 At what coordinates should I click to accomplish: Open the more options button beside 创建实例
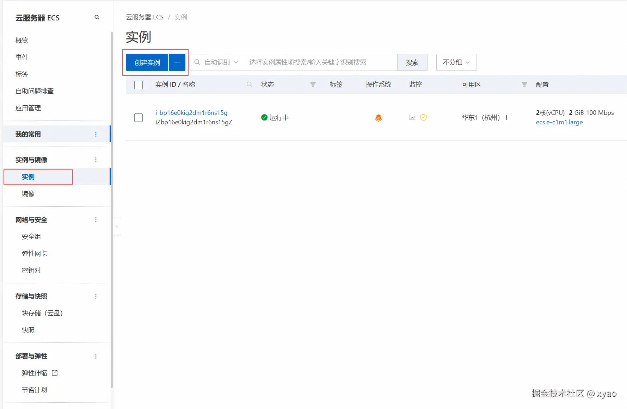click(177, 62)
